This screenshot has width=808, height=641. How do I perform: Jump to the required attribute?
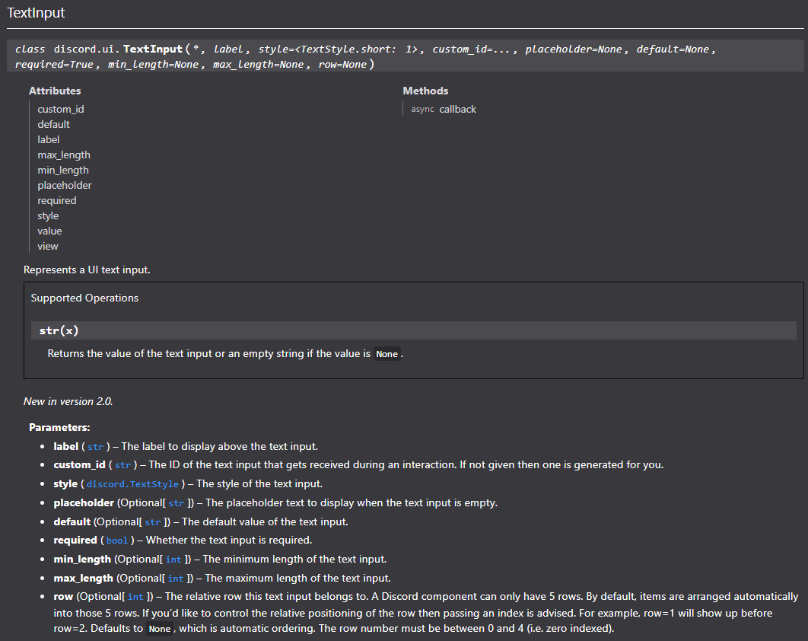pos(57,201)
